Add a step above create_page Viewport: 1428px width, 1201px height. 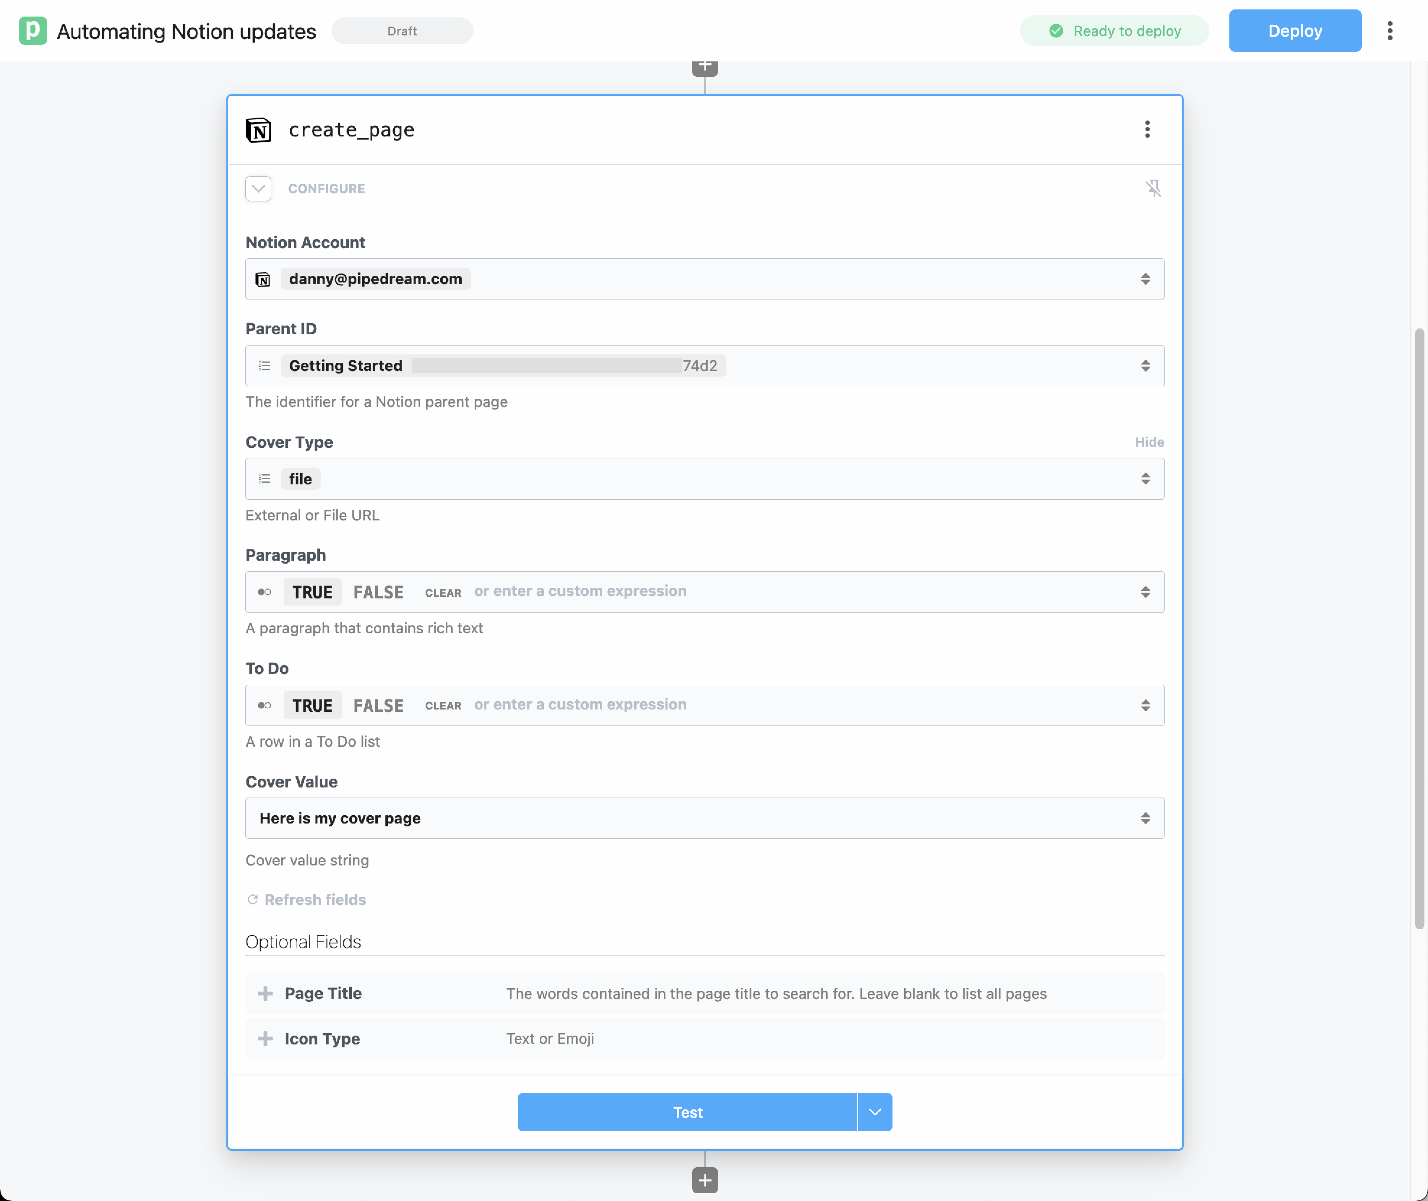coord(705,67)
